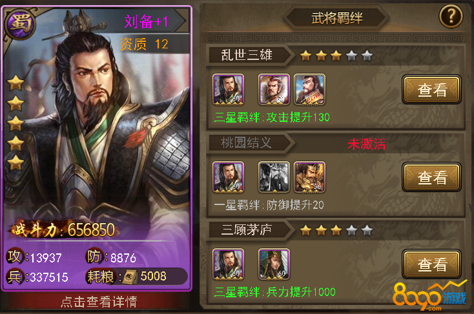Select the third general portrait in 乱世三雄
The width and height of the screenshot is (474, 314).
(309, 90)
